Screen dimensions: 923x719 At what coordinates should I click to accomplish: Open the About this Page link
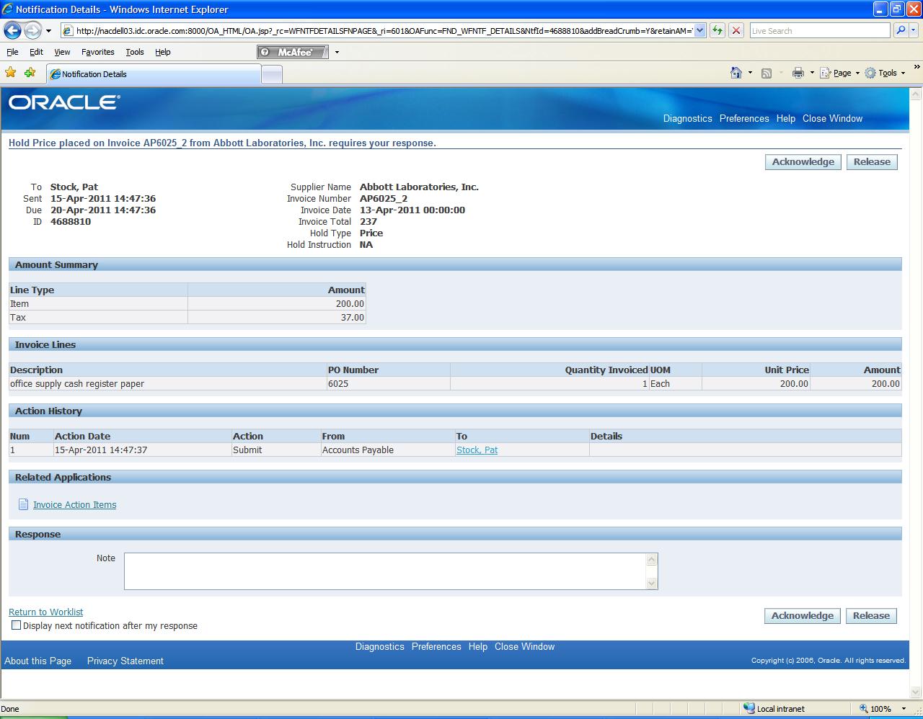[37, 661]
